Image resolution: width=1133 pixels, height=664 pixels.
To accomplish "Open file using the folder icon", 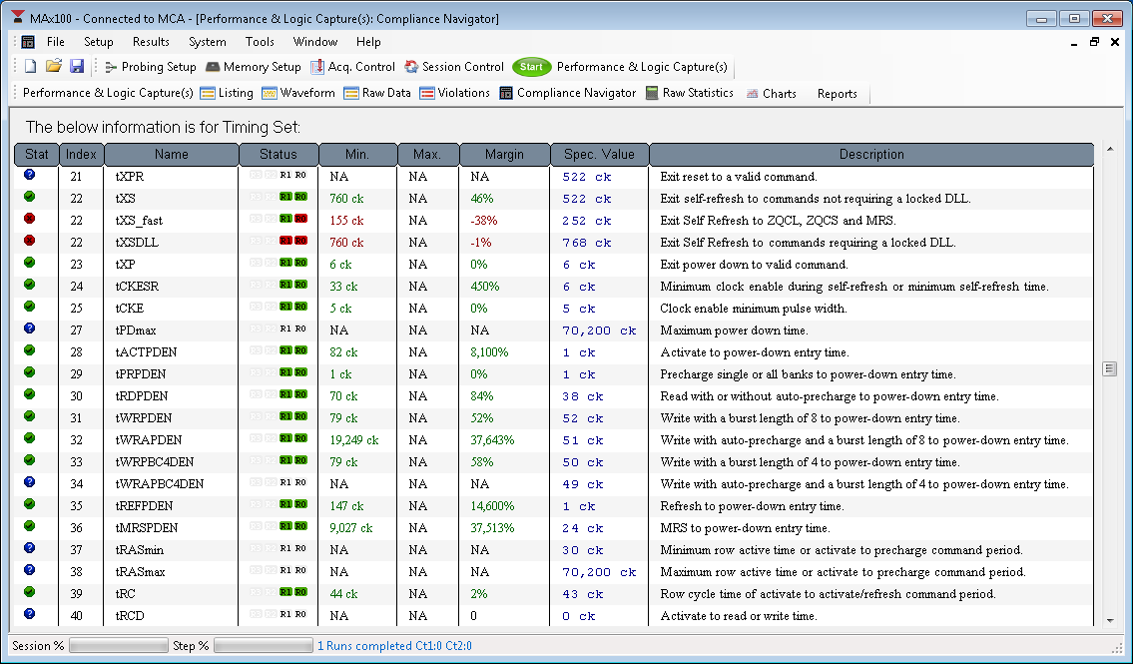I will click(x=54, y=67).
